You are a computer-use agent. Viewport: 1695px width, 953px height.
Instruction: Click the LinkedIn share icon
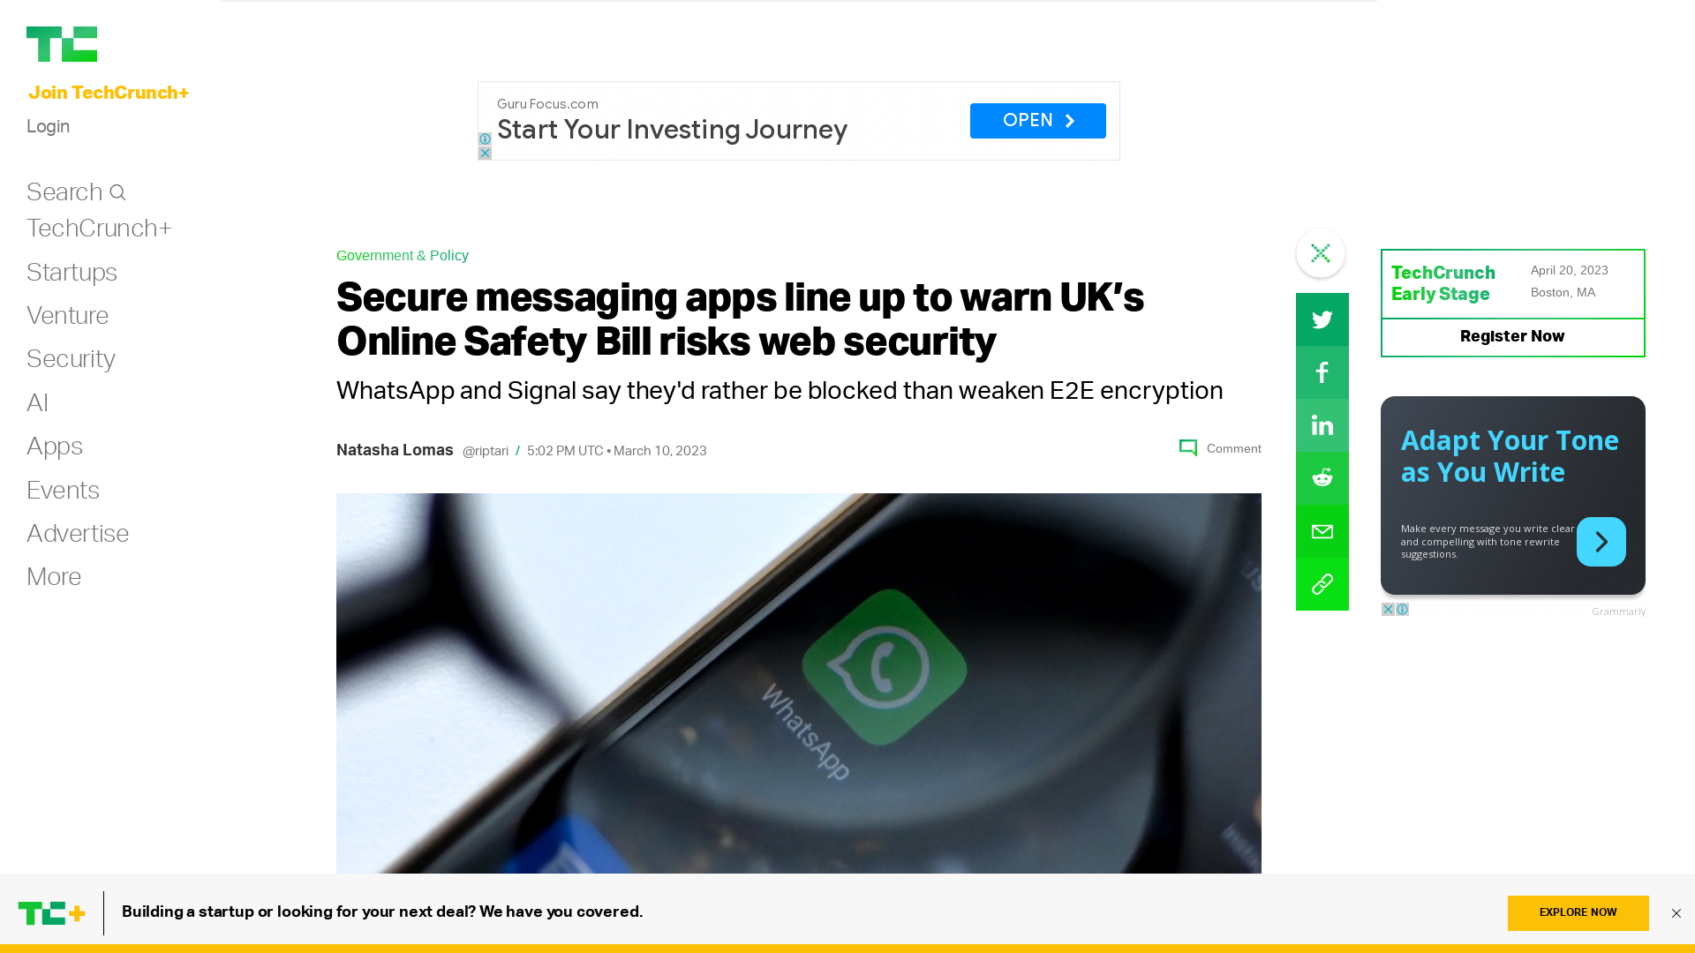1322,424
